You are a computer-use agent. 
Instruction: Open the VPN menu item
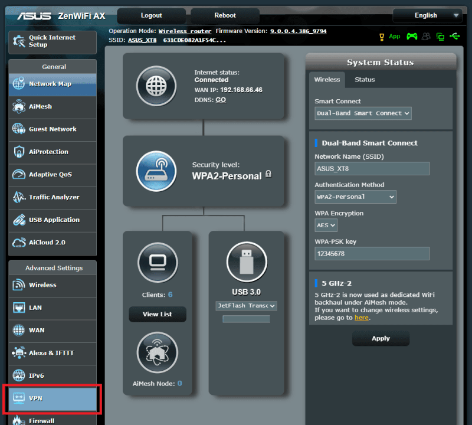(53, 398)
